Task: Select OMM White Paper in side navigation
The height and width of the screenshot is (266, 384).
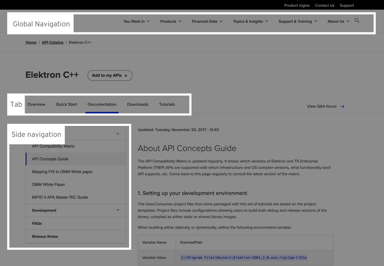Action: coord(49,185)
